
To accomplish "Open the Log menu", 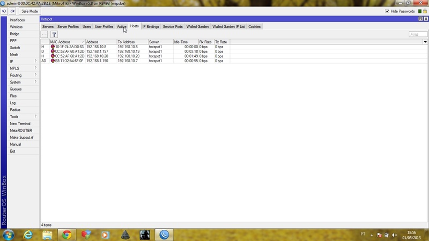I will 23,103.
